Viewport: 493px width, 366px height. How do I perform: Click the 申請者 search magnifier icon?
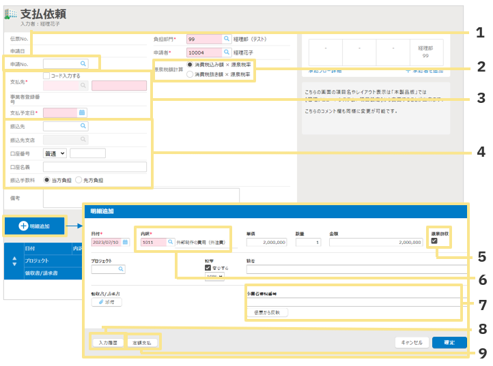(x=227, y=52)
